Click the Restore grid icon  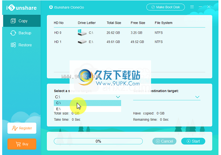coord(13,45)
